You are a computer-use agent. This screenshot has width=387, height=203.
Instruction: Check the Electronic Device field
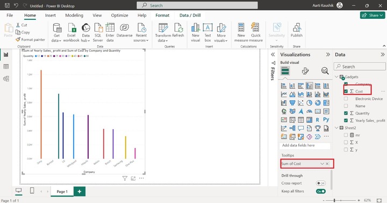346,99
